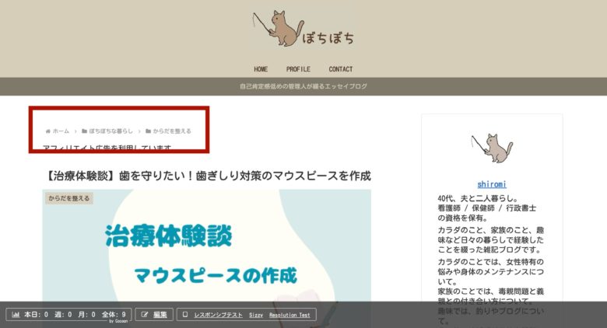Click the 編集 edit button
607x328 pixels.
click(160, 315)
